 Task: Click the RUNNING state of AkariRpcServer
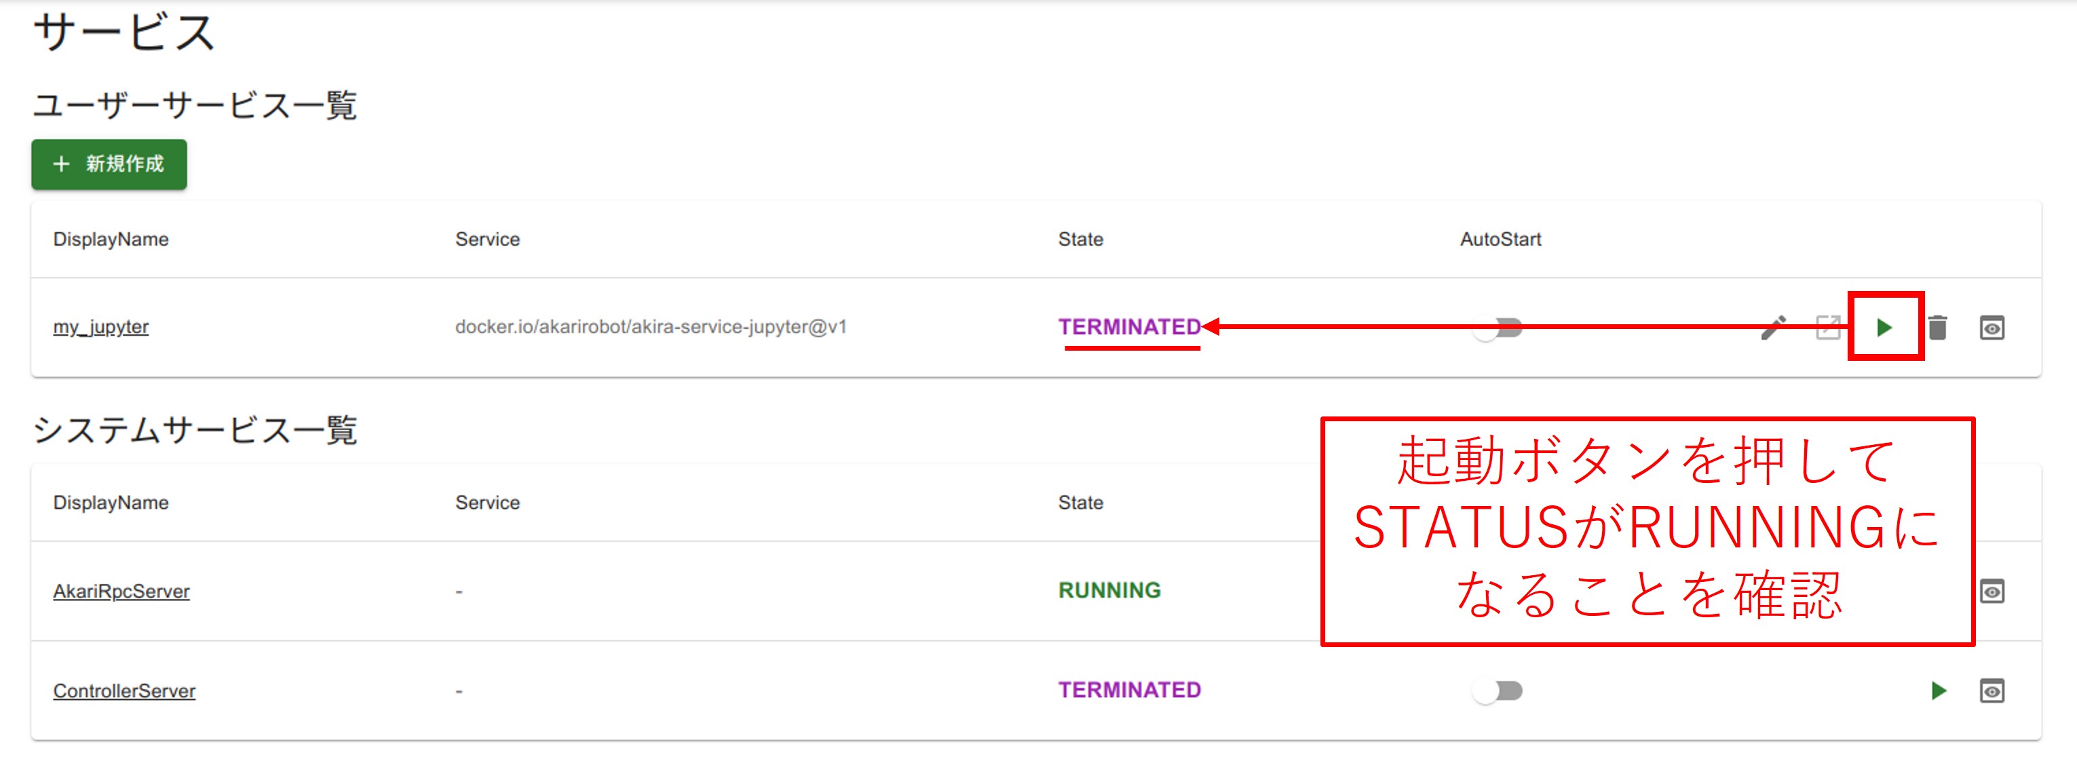coord(1109,591)
